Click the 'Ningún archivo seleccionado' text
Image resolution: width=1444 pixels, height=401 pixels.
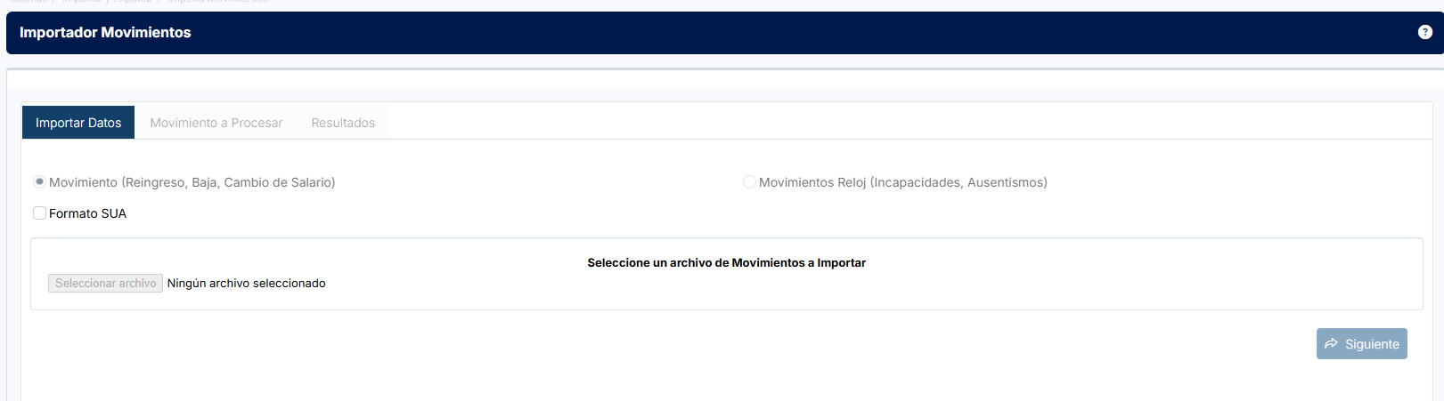point(246,284)
